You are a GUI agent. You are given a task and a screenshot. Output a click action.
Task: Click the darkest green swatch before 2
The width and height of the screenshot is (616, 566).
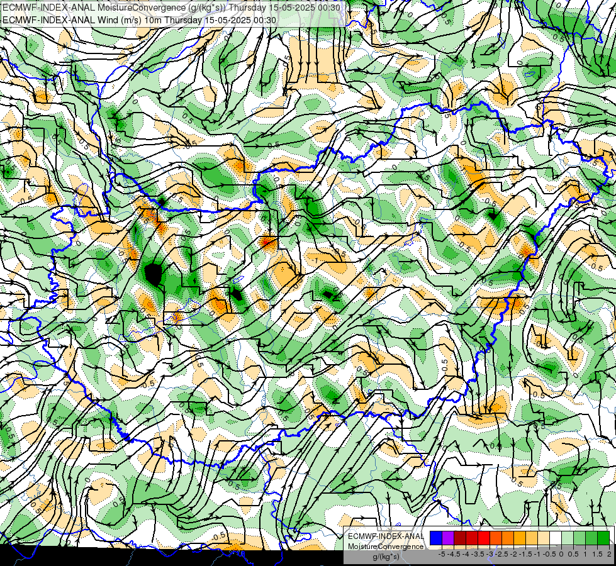603,538
